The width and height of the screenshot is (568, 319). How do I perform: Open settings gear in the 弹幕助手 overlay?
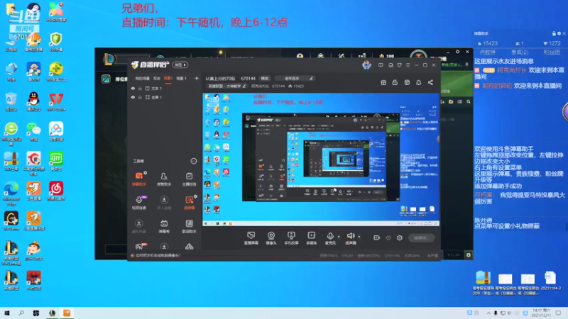[x=559, y=33]
